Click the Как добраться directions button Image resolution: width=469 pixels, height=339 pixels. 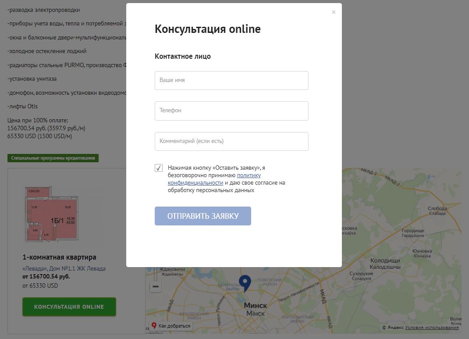[x=171, y=326]
